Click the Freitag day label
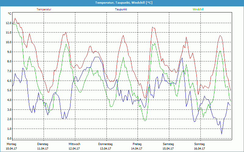The width and height of the screenshot is (244, 152). point(137,144)
